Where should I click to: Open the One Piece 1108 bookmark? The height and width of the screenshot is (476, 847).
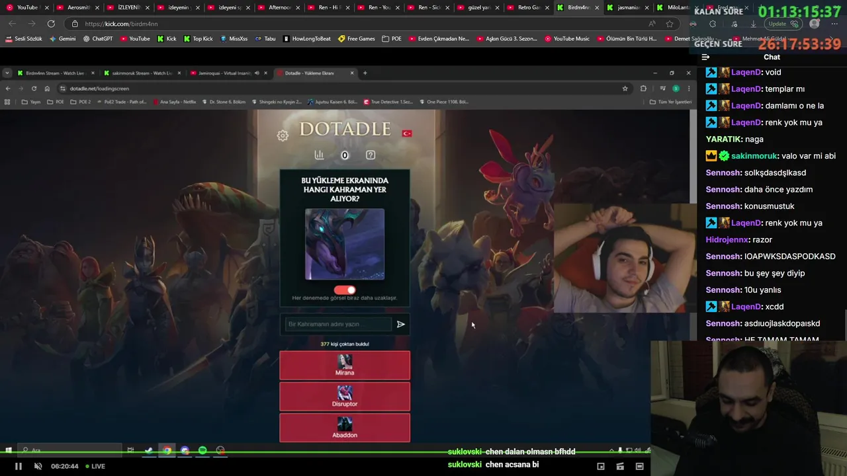[444, 102]
